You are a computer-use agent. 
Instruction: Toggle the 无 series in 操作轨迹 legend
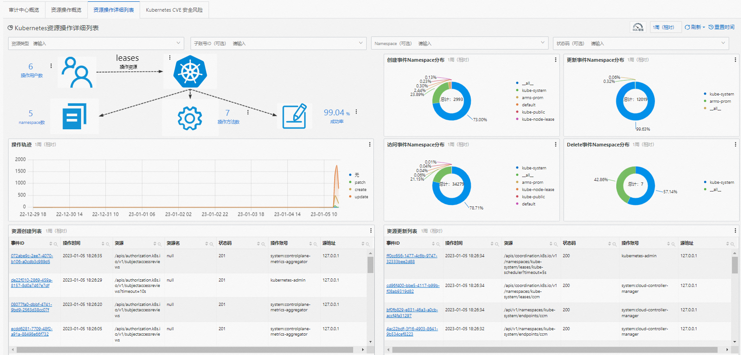tap(354, 175)
